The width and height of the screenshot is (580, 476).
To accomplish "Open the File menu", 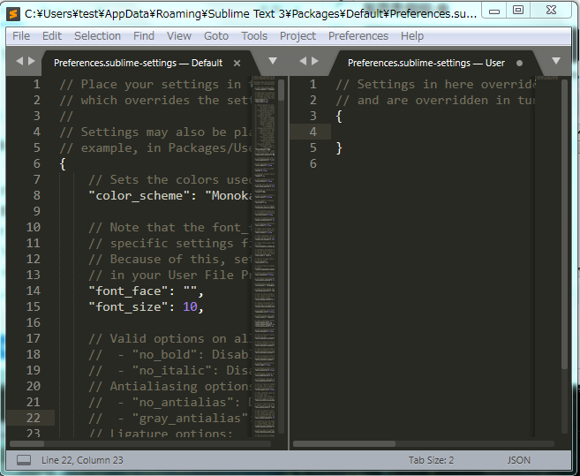I will click(x=21, y=36).
